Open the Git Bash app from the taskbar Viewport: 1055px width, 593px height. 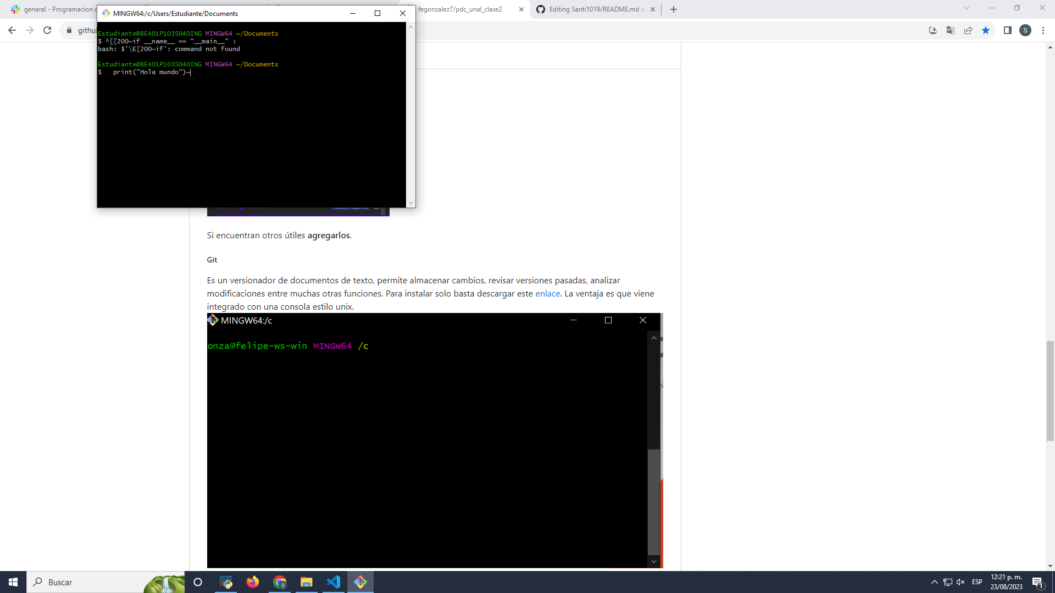(x=361, y=581)
